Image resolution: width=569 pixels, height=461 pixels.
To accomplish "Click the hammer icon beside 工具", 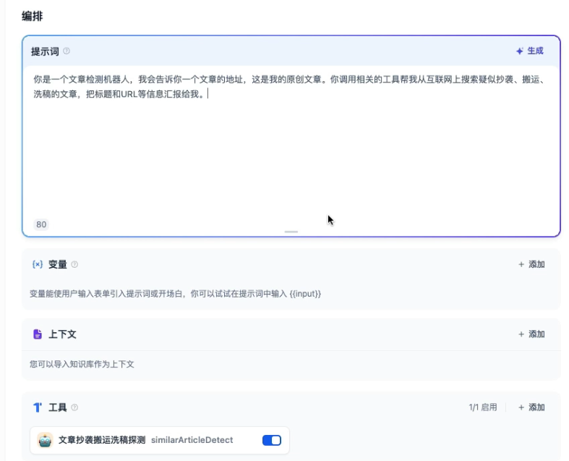I will [x=38, y=407].
